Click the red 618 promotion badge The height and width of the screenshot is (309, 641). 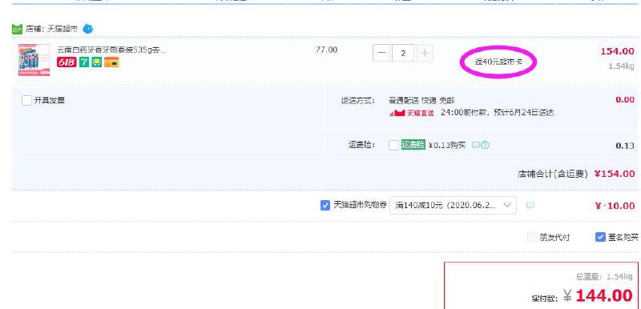tap(67, 62)
